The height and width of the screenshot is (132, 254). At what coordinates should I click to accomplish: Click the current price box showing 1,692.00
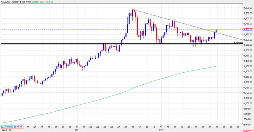click(248, 30)
